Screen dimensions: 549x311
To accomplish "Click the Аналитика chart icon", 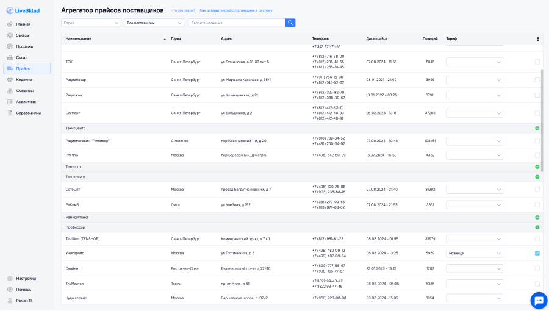I will click(10, 102).
